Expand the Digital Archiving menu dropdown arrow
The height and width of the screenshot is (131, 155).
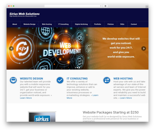90,24
